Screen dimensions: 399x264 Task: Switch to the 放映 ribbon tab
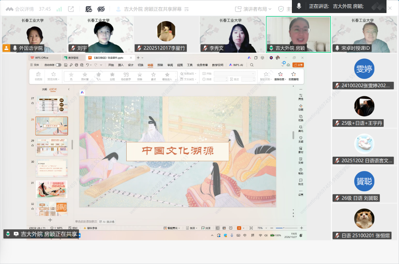click(160, 65)
